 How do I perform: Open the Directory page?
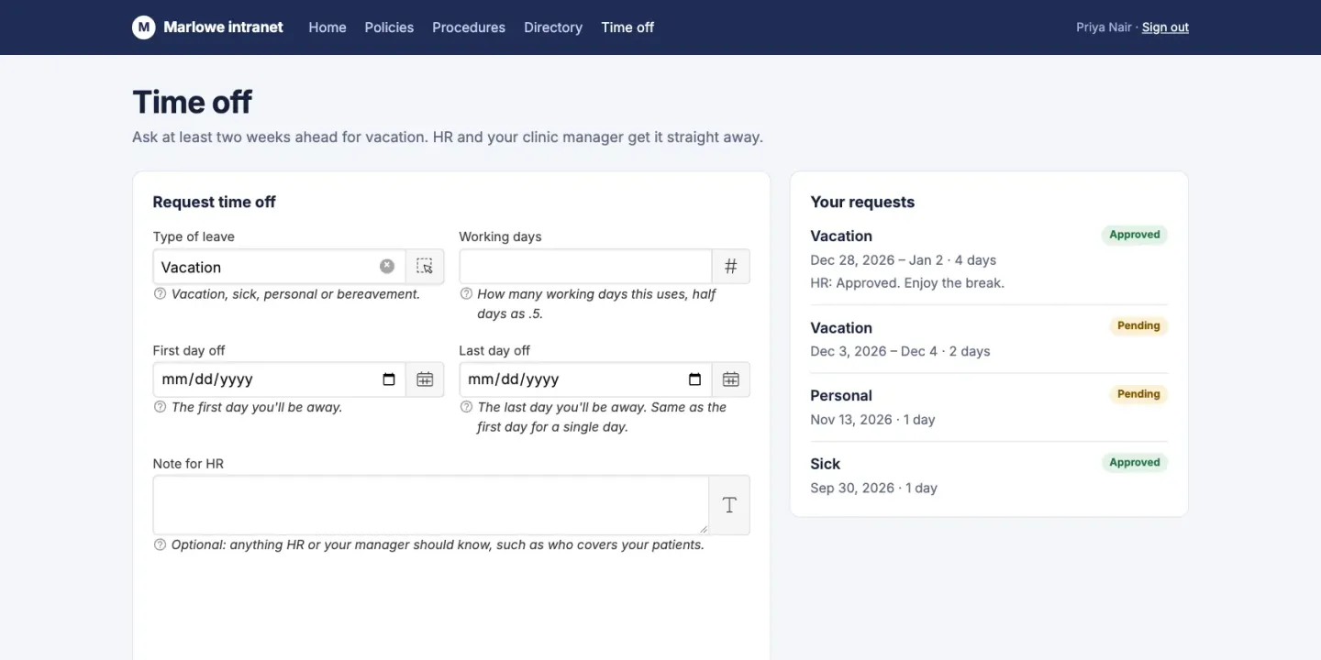coord(553,27)
